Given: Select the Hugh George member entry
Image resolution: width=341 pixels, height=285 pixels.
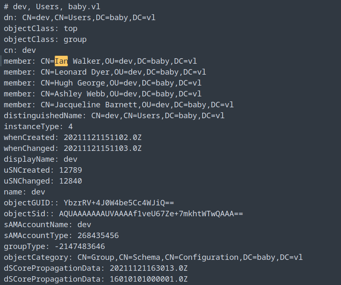Looking at the screenshot, I should click(x=103, y=83).
